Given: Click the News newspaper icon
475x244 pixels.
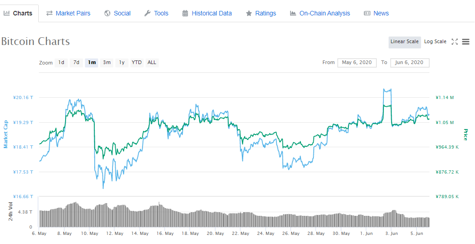Looking at the screenshot, I should pyautogui.click(x=367, y=13).
